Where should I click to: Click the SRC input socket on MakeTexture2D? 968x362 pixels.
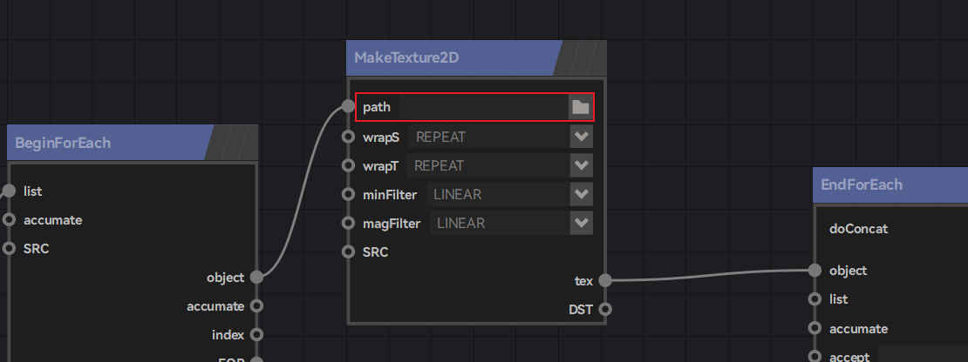pyautogui.click(x=348, y=252)
